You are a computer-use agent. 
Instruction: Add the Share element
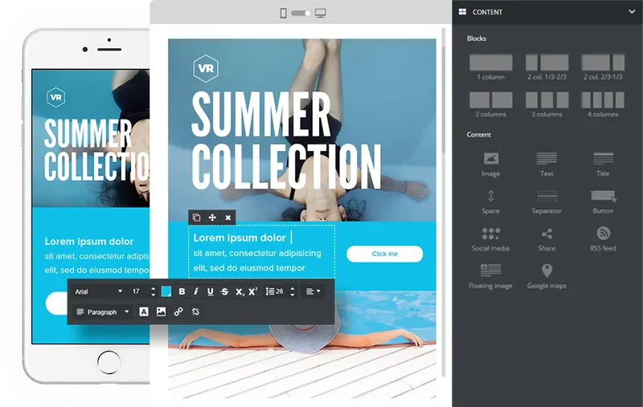pos(547,239)
